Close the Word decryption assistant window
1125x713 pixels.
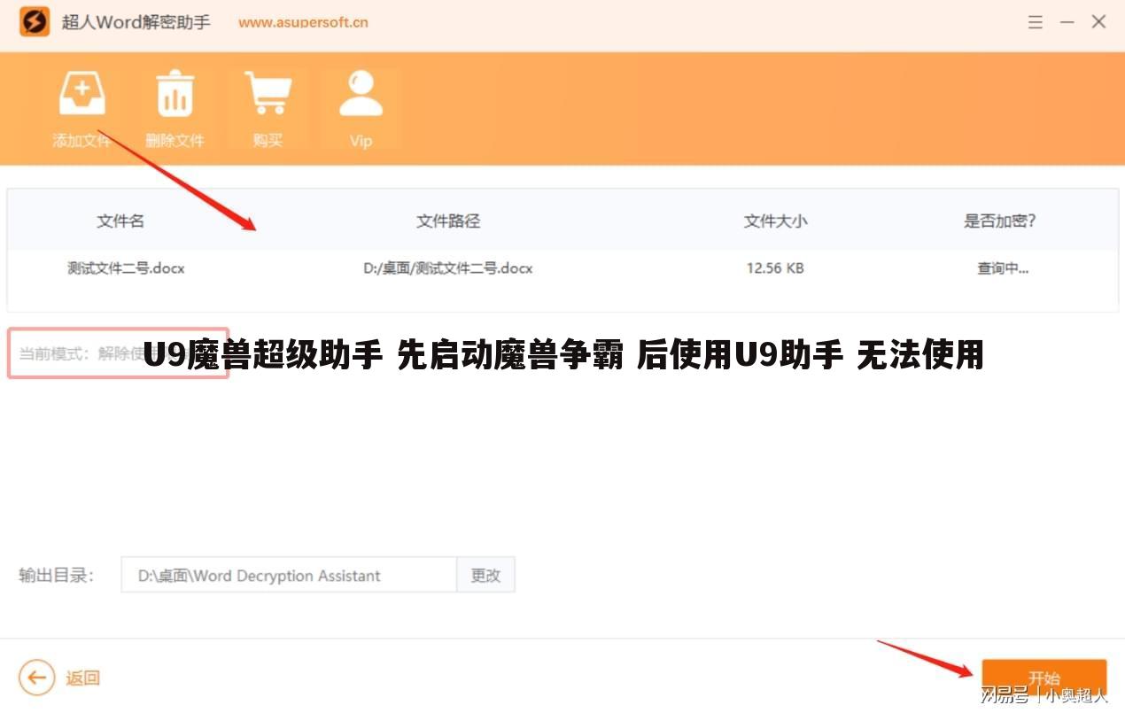[1098, 22]
